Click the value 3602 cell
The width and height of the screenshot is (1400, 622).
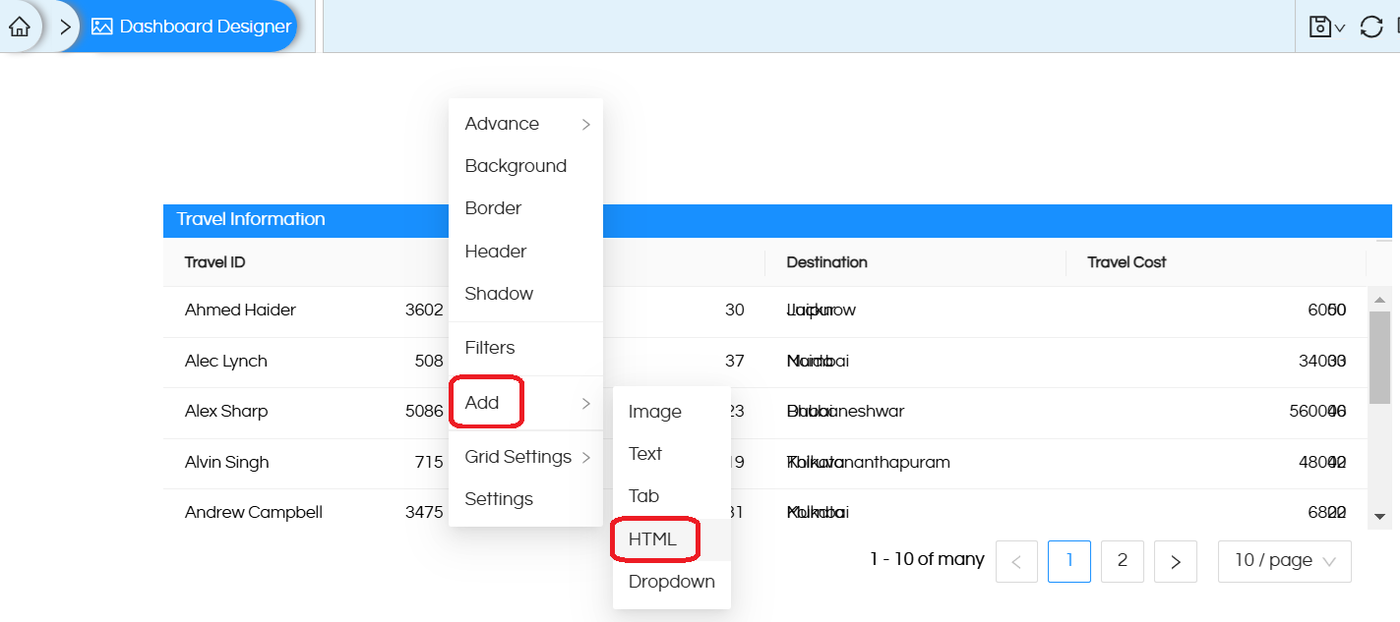point(424,311)
